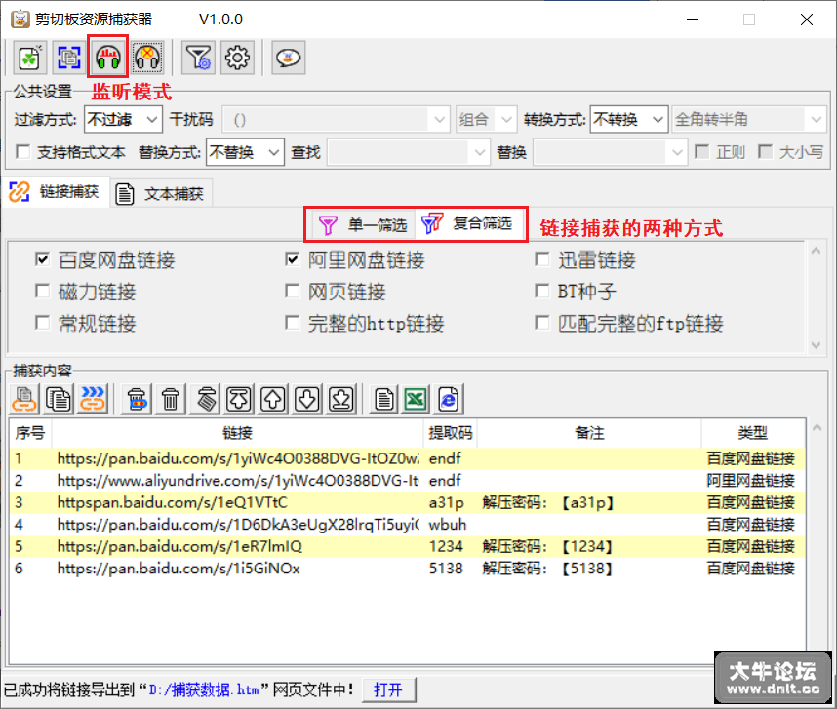Move selected row up arrow icon
This screenshot has width=837, height=709.
point(273,399)
